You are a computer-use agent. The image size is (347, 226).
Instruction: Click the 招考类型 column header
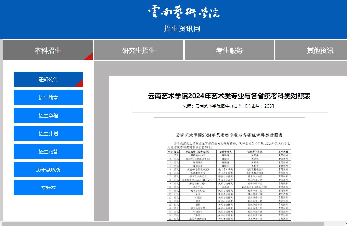tap(283, 152)
